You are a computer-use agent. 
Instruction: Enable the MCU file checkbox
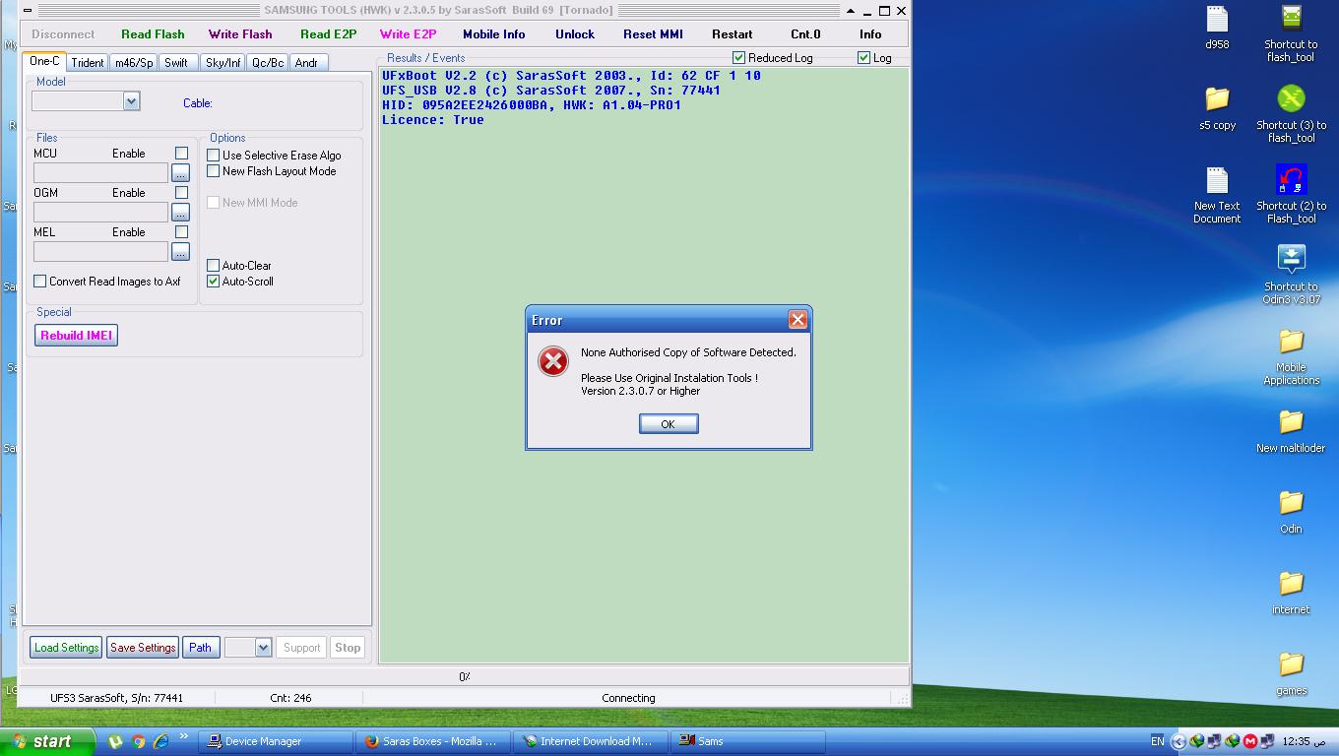click(x=181, y=154)
